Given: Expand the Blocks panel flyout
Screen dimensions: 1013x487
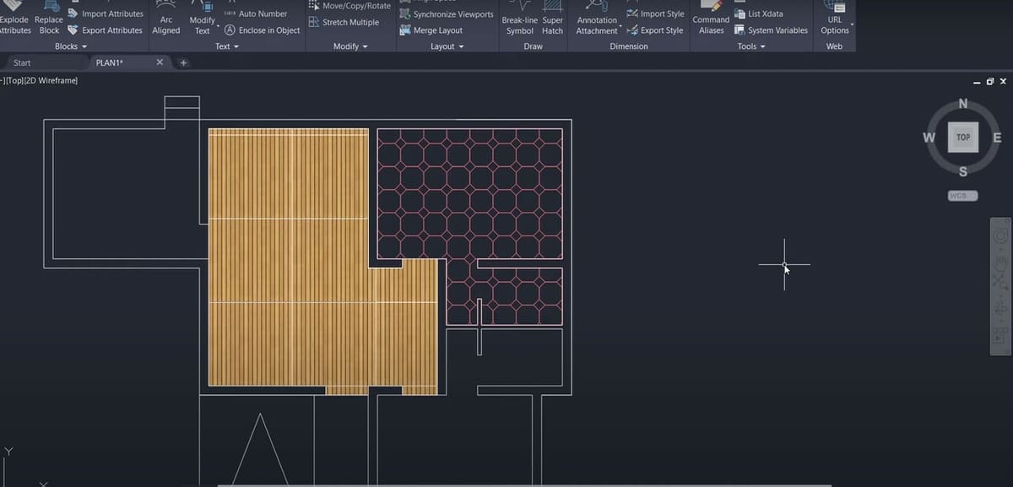Looking at the screenshot, I should [71, 46].
